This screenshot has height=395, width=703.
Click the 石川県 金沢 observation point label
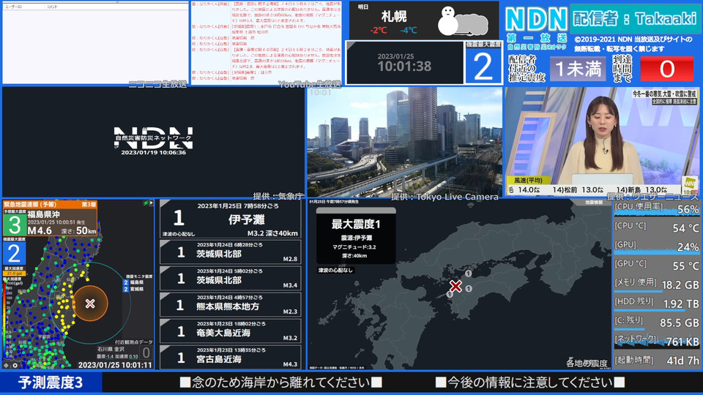111,349
